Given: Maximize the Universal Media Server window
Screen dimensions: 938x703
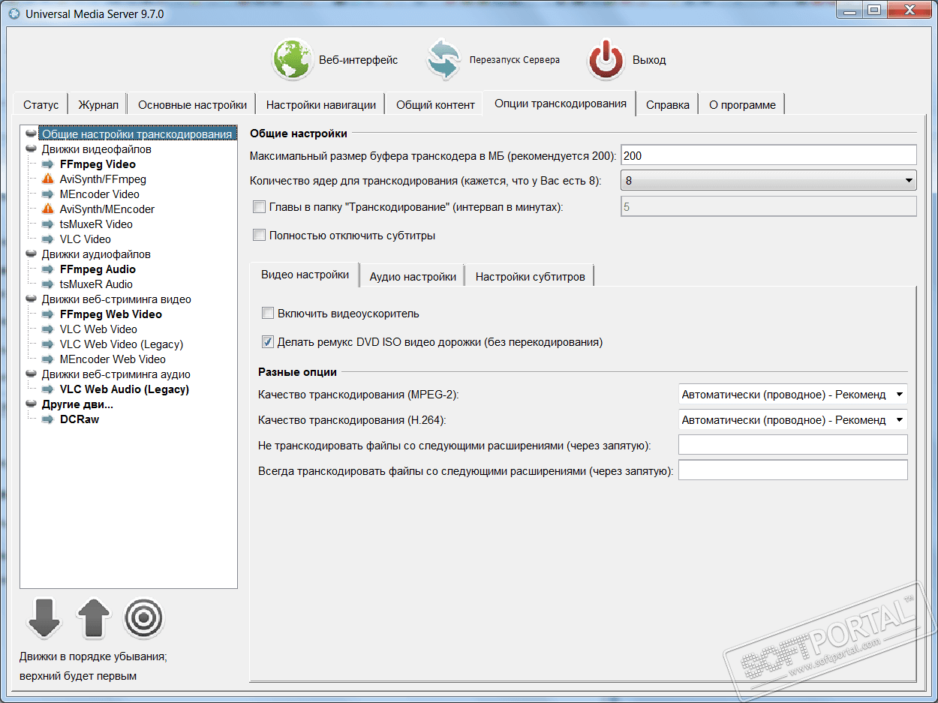Looking at the screenshot, I should point(873,10).
